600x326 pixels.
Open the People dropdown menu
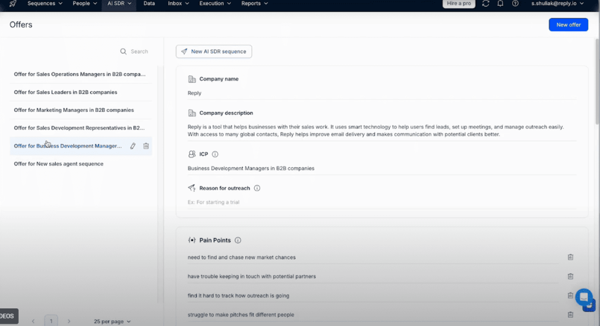85,4
